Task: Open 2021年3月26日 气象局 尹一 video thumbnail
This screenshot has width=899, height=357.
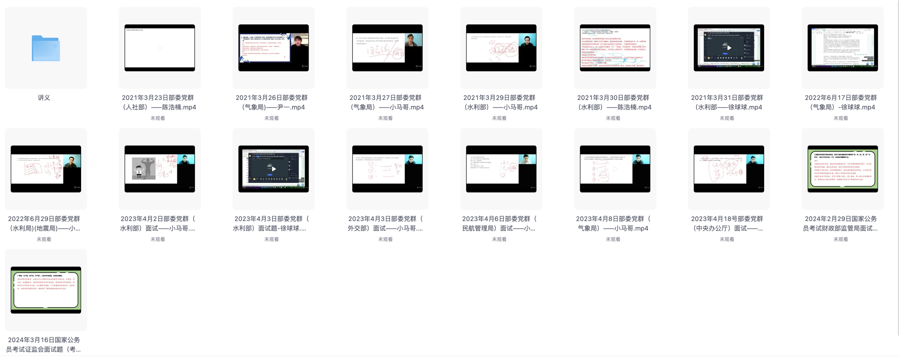Action: (273, 48)
